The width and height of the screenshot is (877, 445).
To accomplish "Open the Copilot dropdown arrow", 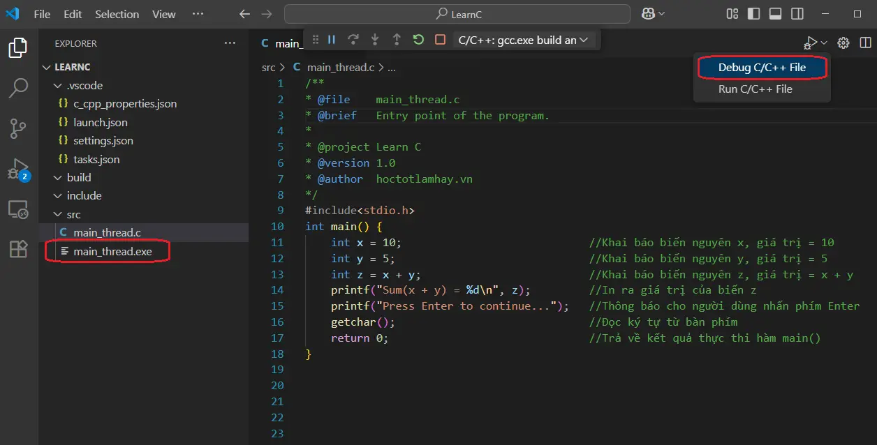I will [662, 13].
